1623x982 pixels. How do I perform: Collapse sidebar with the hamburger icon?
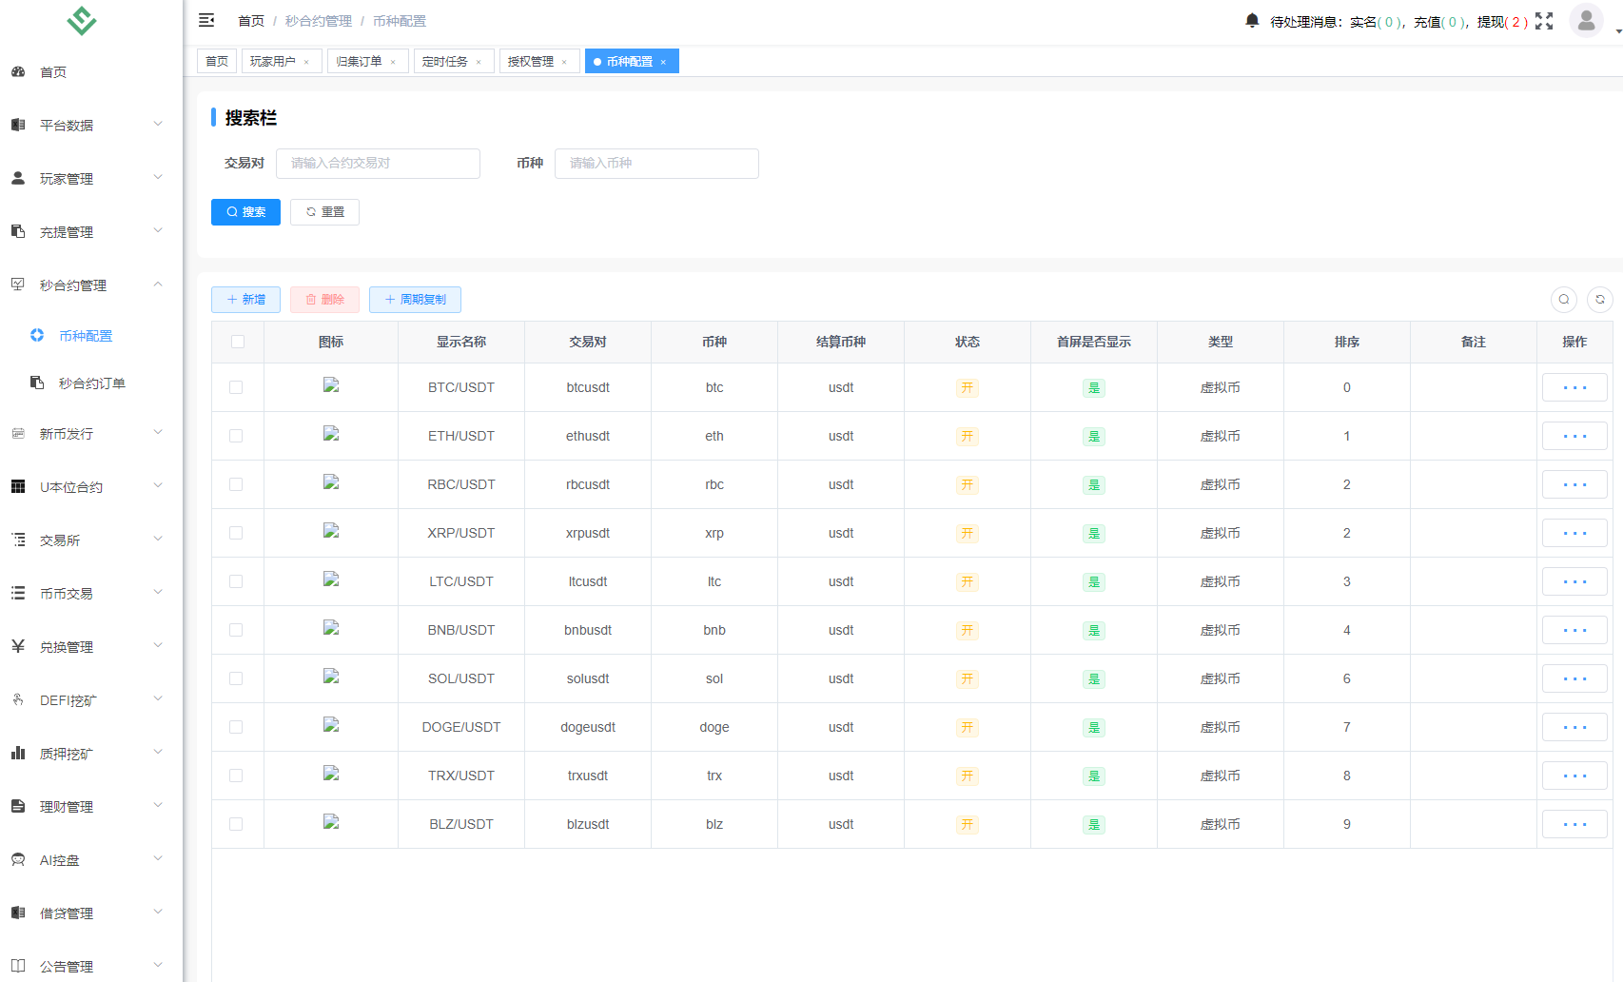click(x=206, y=21)
